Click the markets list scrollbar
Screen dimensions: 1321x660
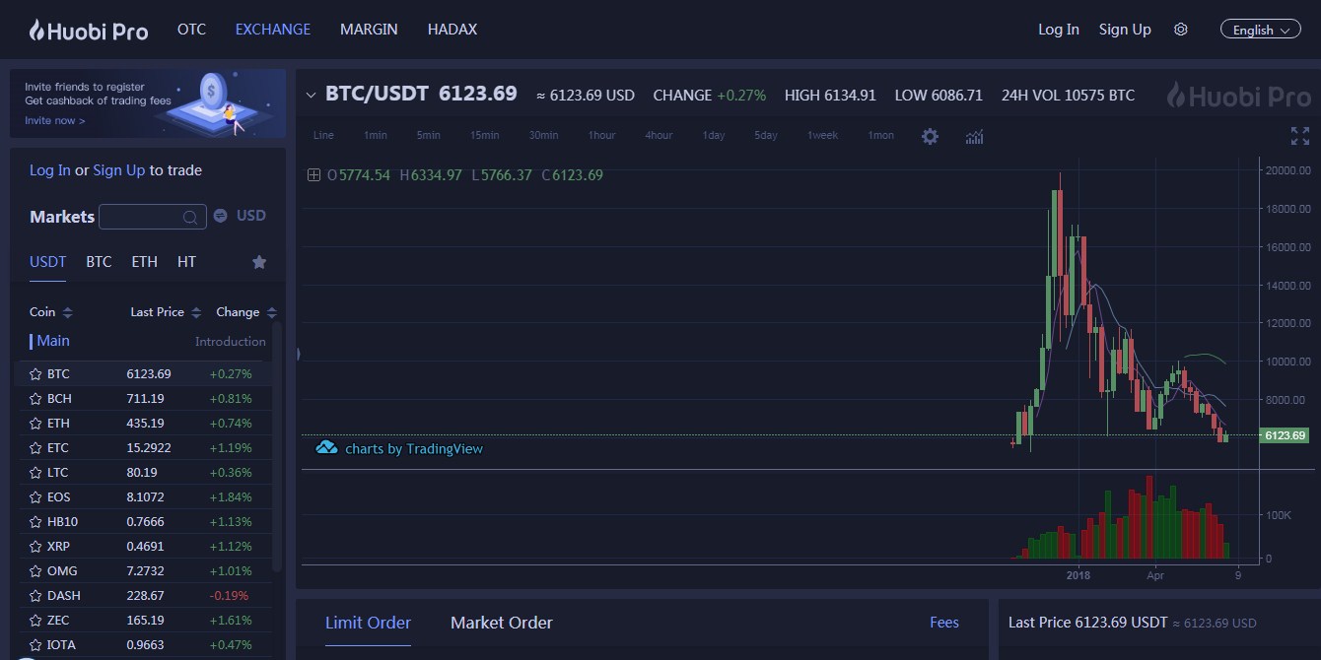point(278,448)
